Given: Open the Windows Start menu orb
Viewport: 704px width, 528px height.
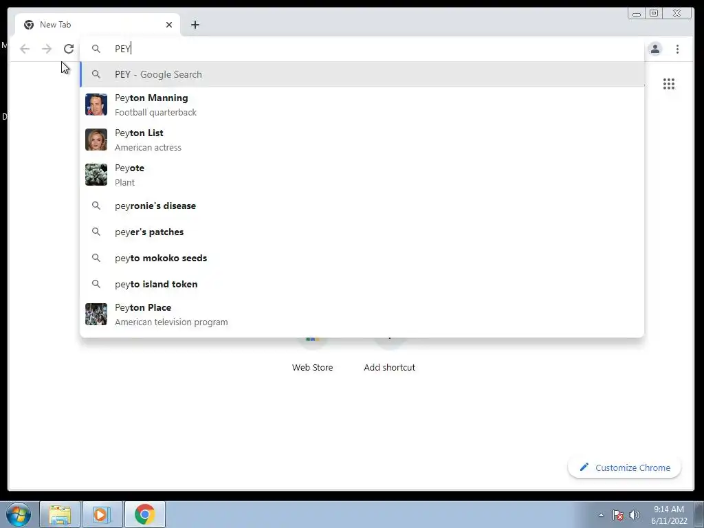Looking at the screenshot, I should (x=19, y=514).
